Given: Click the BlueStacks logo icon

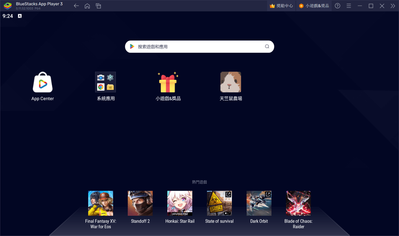Looking at the screenshot, I should 8,6.
